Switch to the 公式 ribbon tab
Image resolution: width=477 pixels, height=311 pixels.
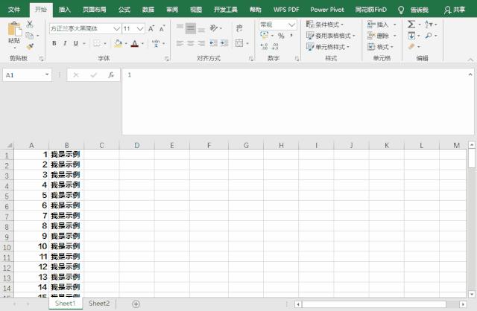pyautogui.click(x=124, y=10)
